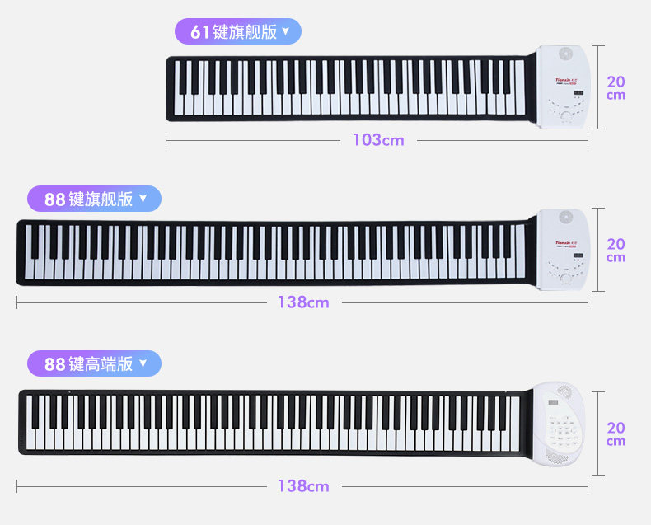Expand the arrow beside 88键高端版
The image size is (651, 525).
tap(143, 363)
